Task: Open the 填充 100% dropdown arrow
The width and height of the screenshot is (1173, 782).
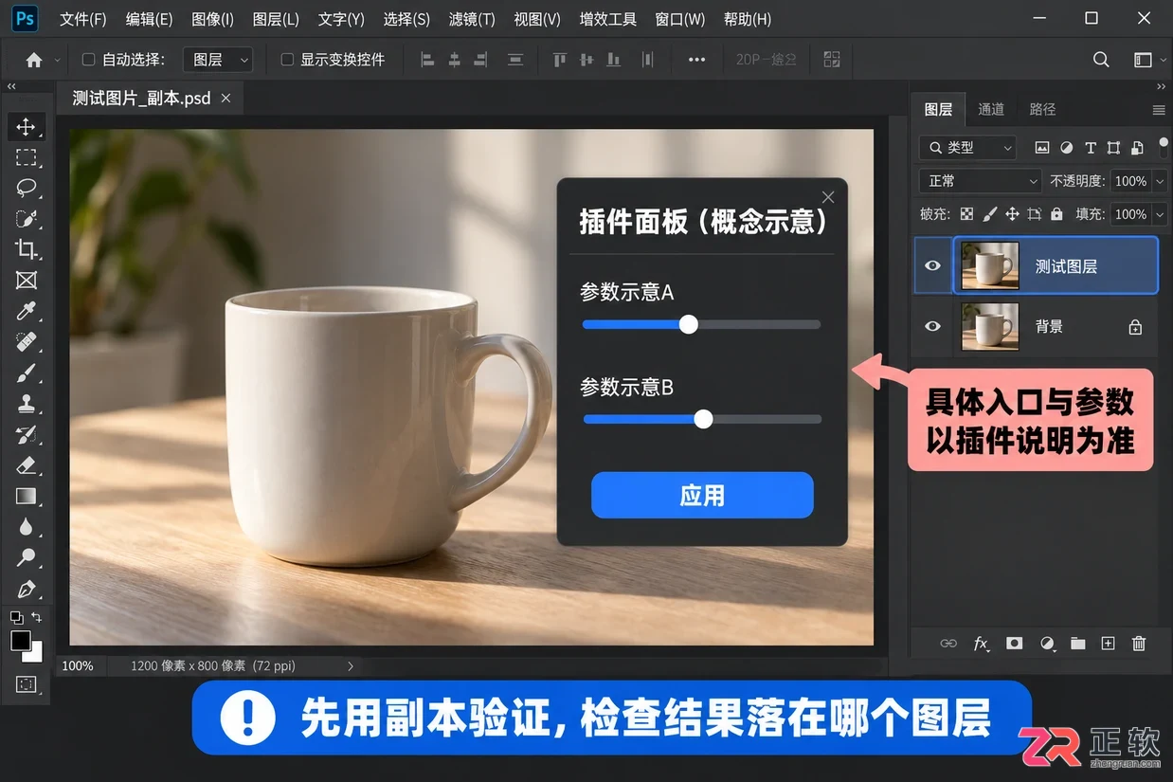Action: point(1160,214)
